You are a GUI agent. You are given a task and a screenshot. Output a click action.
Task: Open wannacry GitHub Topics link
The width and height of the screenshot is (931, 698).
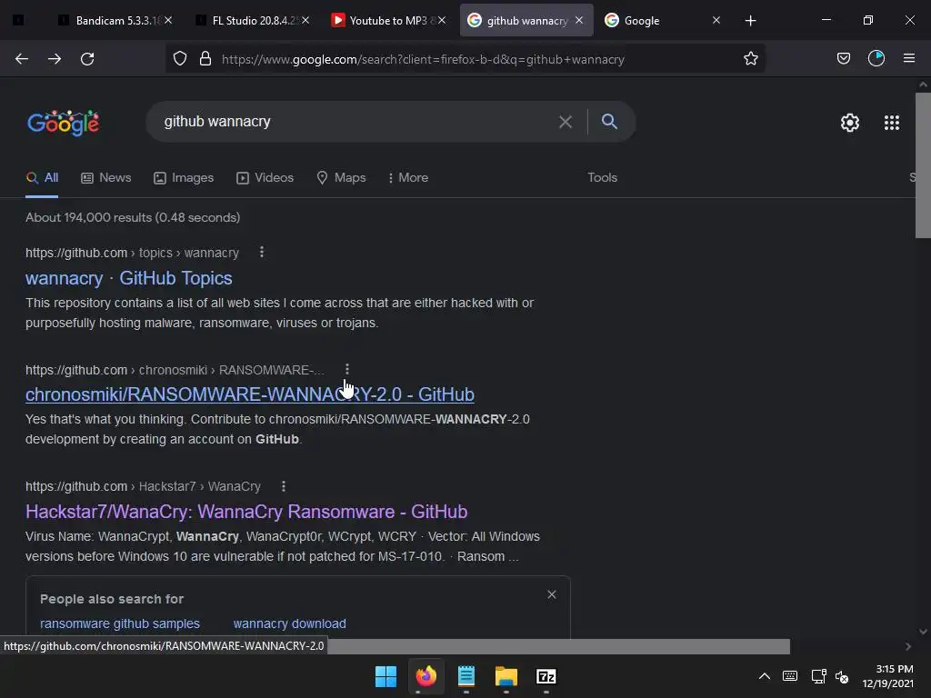129,278
